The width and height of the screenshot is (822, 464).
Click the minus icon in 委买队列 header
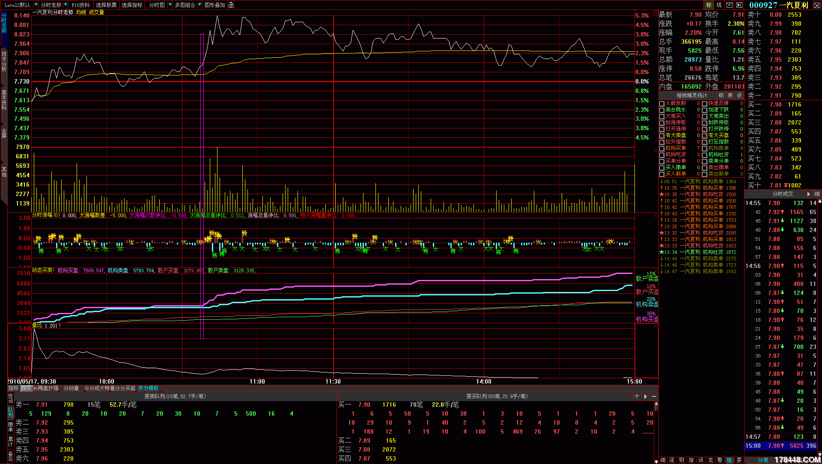(654, 396)
